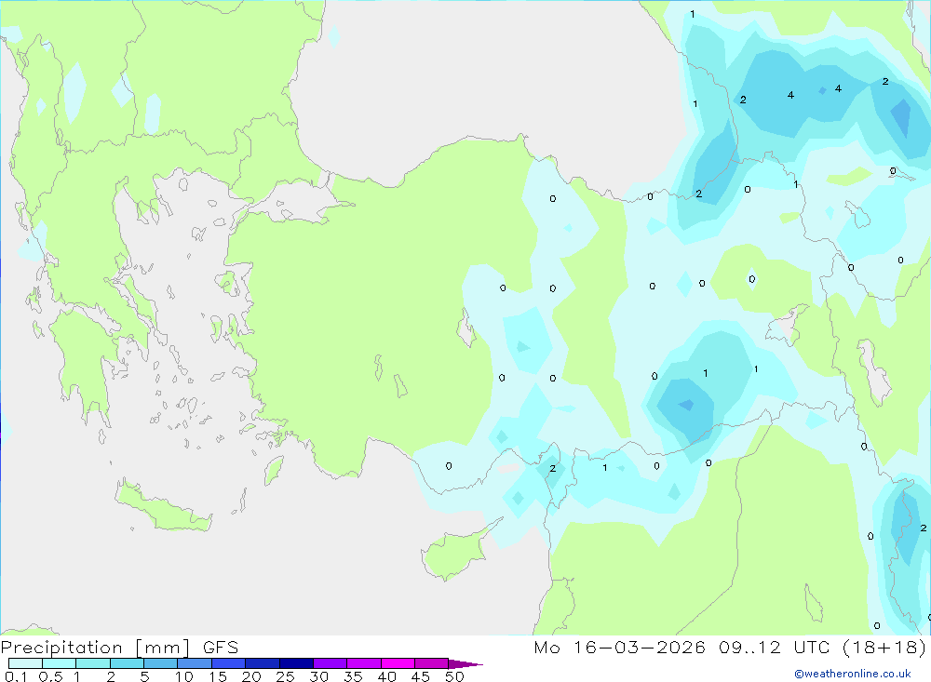This screenshot has height=682, width=931.
Task: Click the "GFS" model label
Action: [x=221, y=648]
